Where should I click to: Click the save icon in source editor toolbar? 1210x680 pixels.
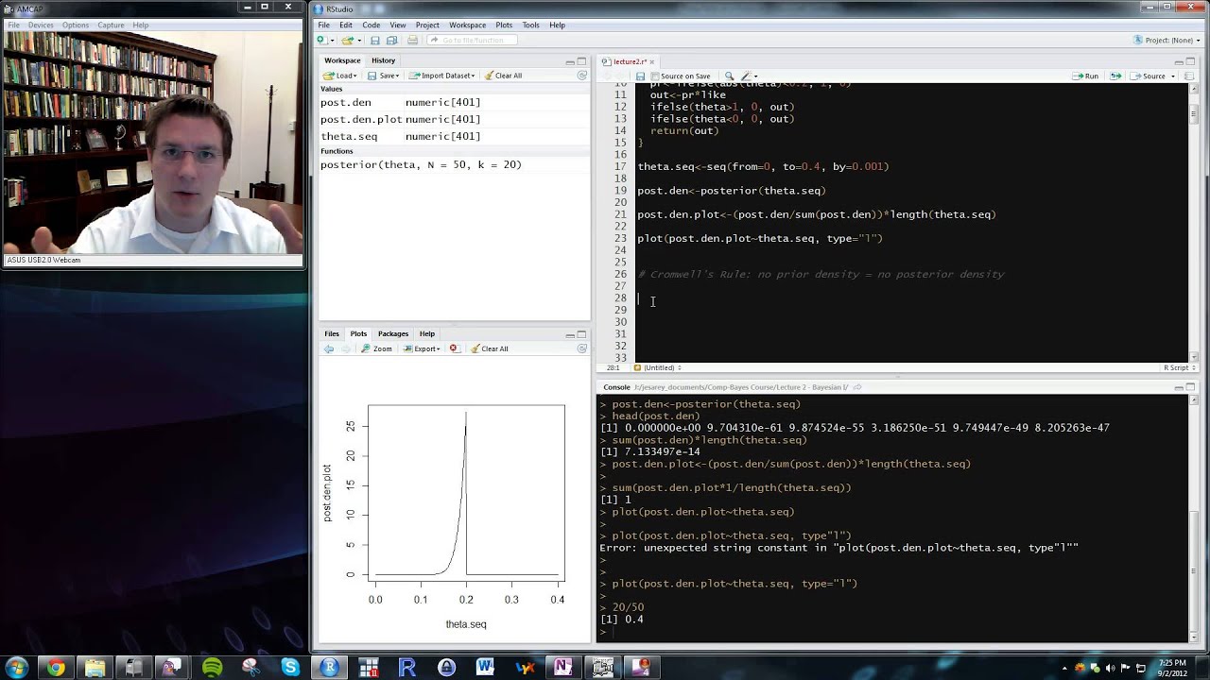coord(640,76)
